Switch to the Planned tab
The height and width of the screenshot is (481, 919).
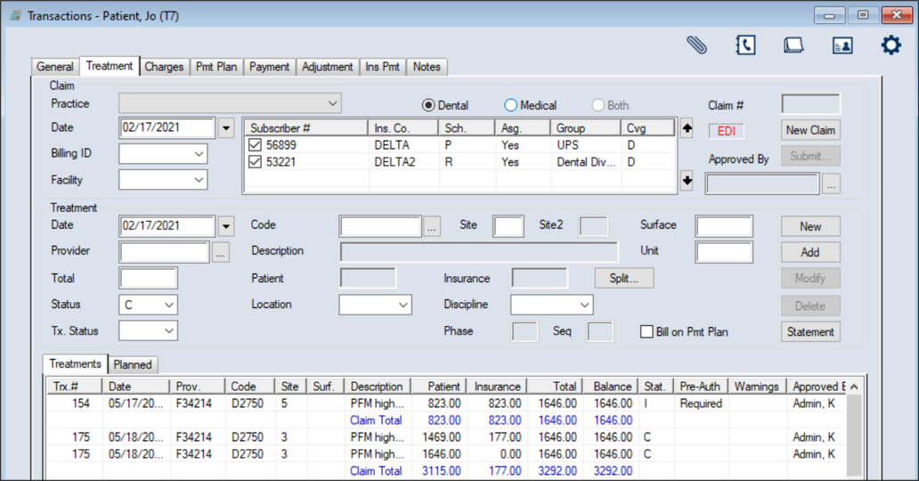point(132,364)
